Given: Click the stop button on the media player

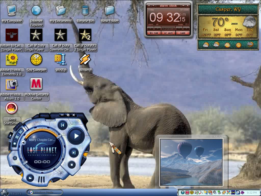Looking at the screenshot, I should [72, 165].
